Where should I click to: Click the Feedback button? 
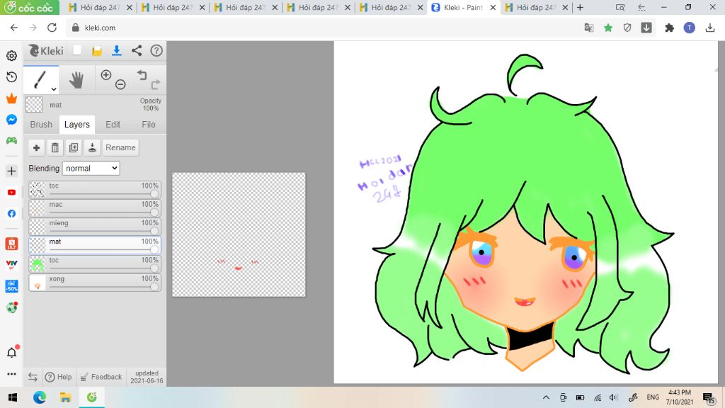pyautogui.click(x=101, y=377)
